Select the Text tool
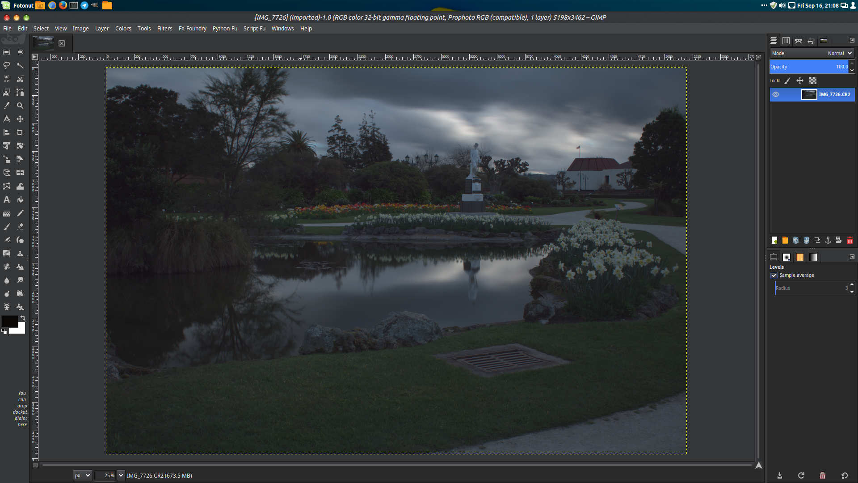The height and width of the screenshot is (483, 858). pos(7,200)
